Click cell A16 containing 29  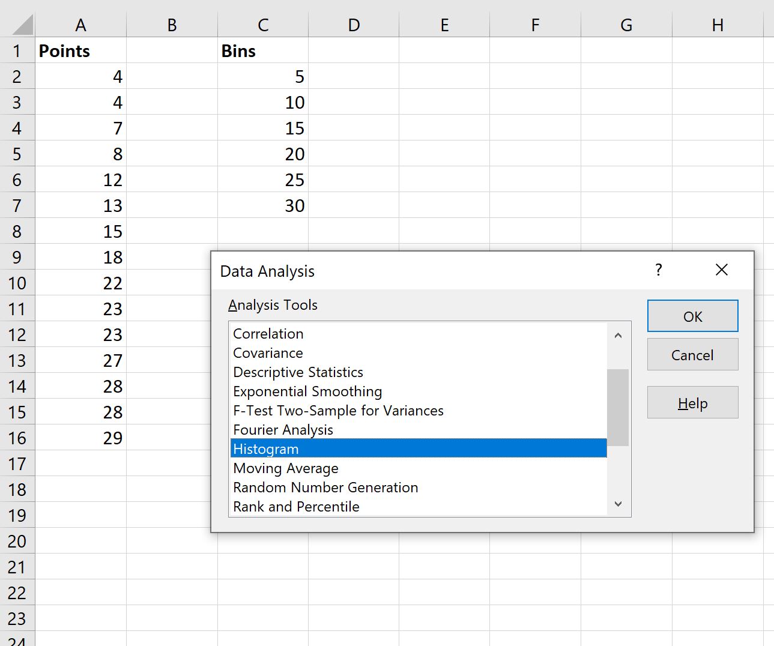(x=80, y=438)
